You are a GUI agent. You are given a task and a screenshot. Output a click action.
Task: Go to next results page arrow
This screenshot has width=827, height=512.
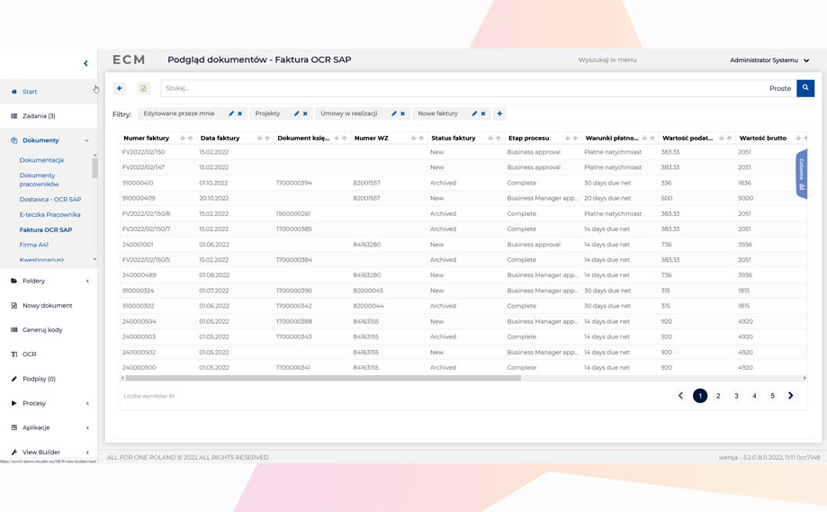tap(790, 396)
